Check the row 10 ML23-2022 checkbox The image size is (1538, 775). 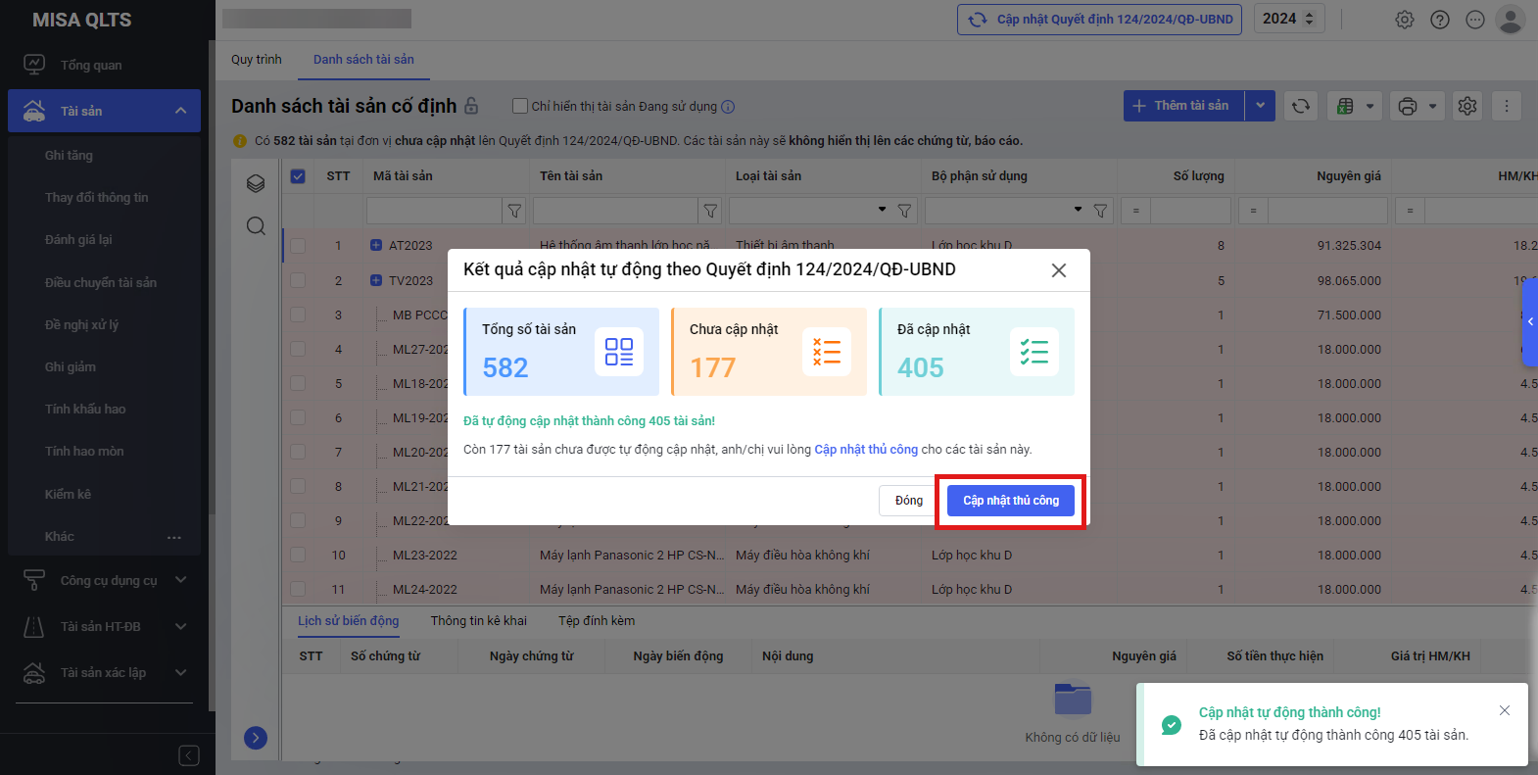(298, 555)
